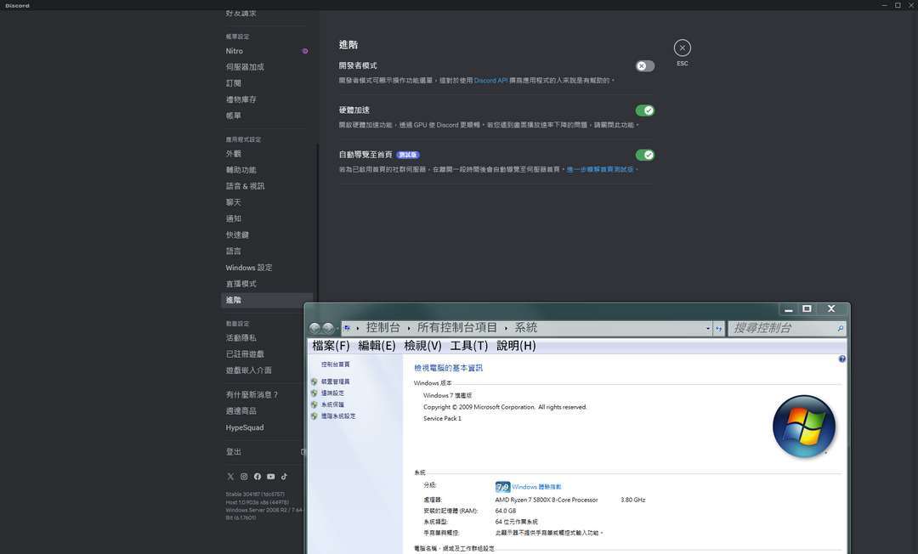Click the refresh icon beside the address bar

point(719,328)
